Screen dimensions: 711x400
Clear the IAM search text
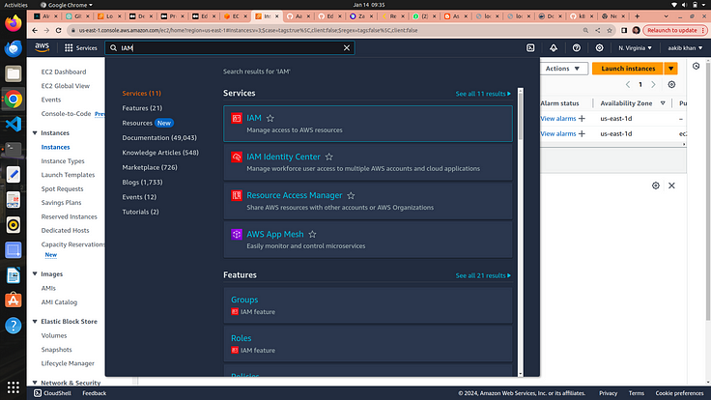click(347, 47)
